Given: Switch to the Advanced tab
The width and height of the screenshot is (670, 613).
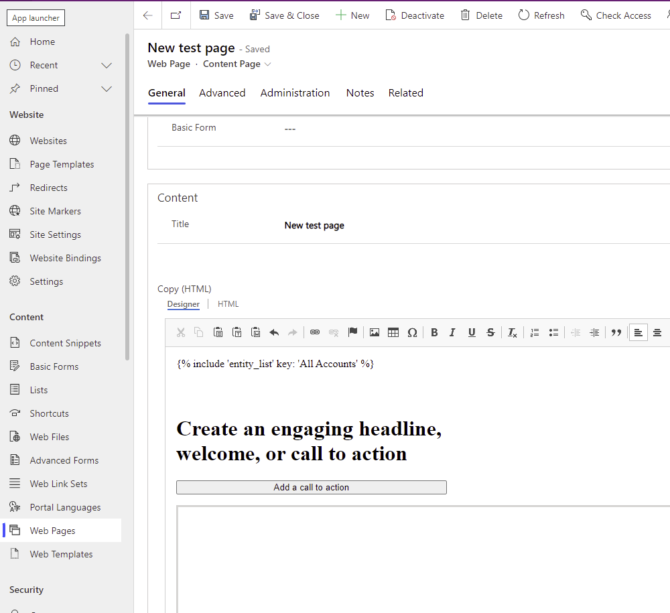Looking at the screenshot, I should (222, 93).
